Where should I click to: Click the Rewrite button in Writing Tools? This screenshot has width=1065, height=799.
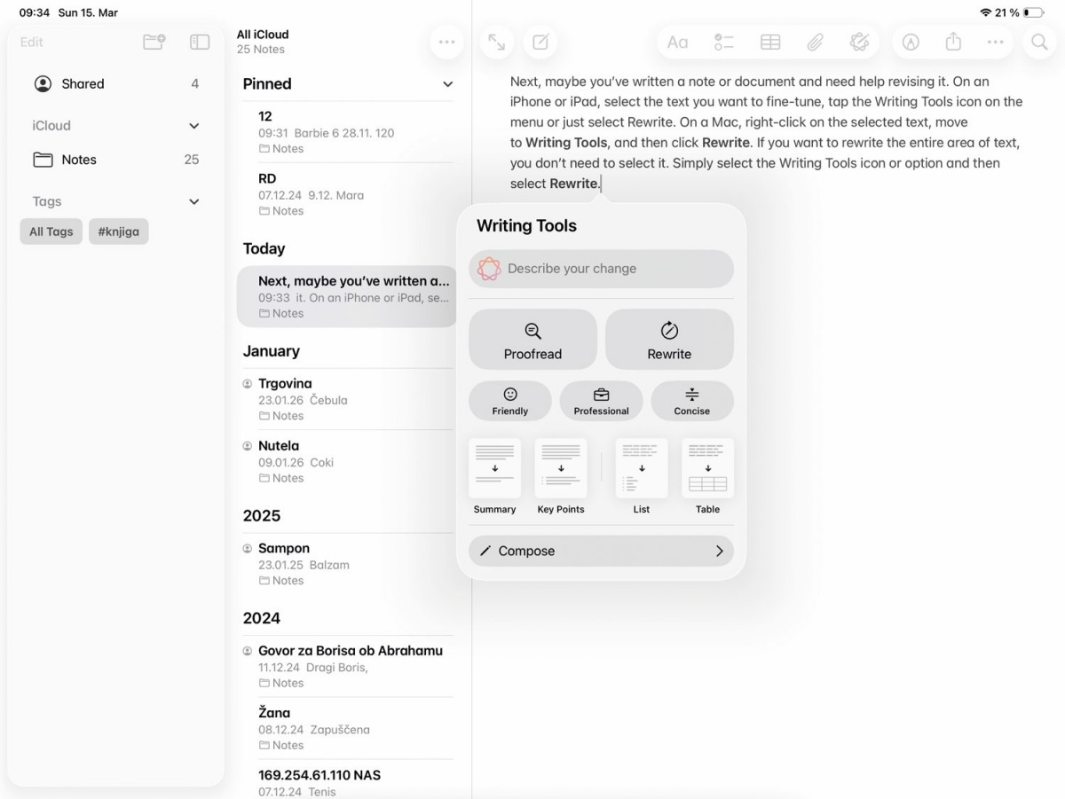(669, 340)
